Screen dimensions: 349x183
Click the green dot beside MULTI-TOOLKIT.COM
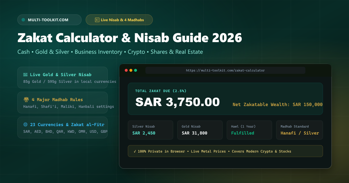(x=23, y=20)
